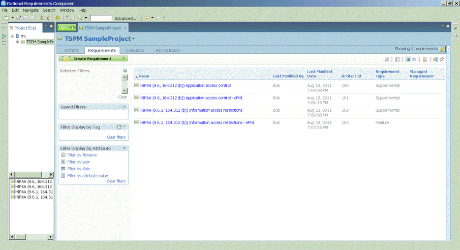The image size is (460, 250).
Task: Click the magnifier Search icon in toolbar
Action: [80, 18]
